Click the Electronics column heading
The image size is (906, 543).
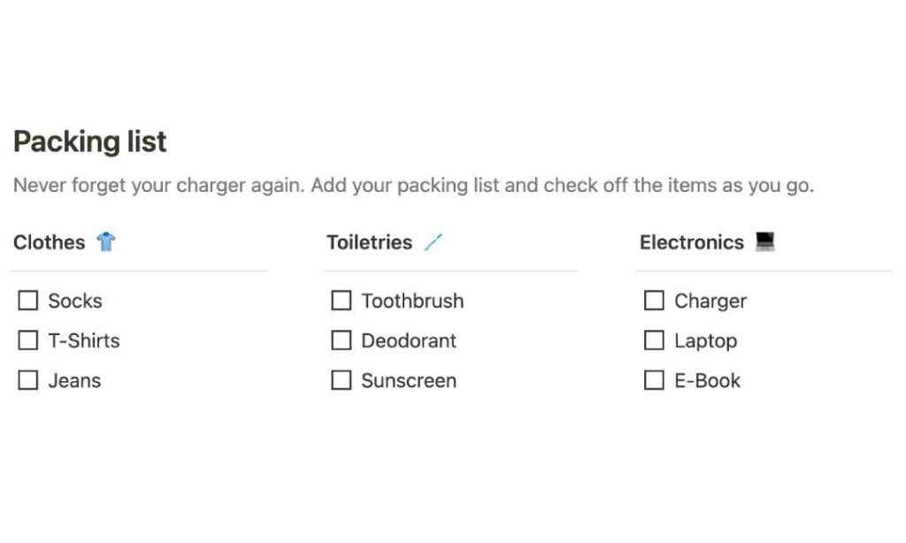(x=691, y=242)
